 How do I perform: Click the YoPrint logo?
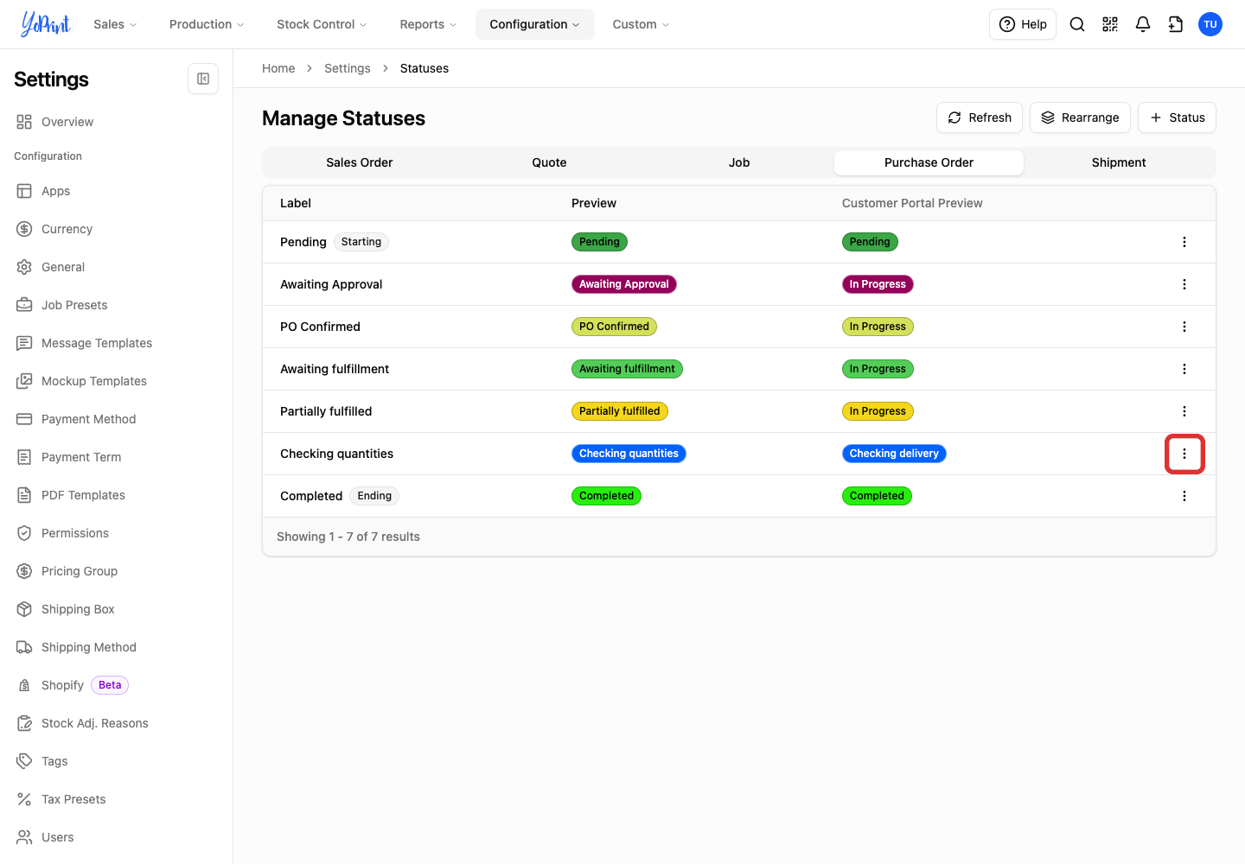[x=46, y=24]
